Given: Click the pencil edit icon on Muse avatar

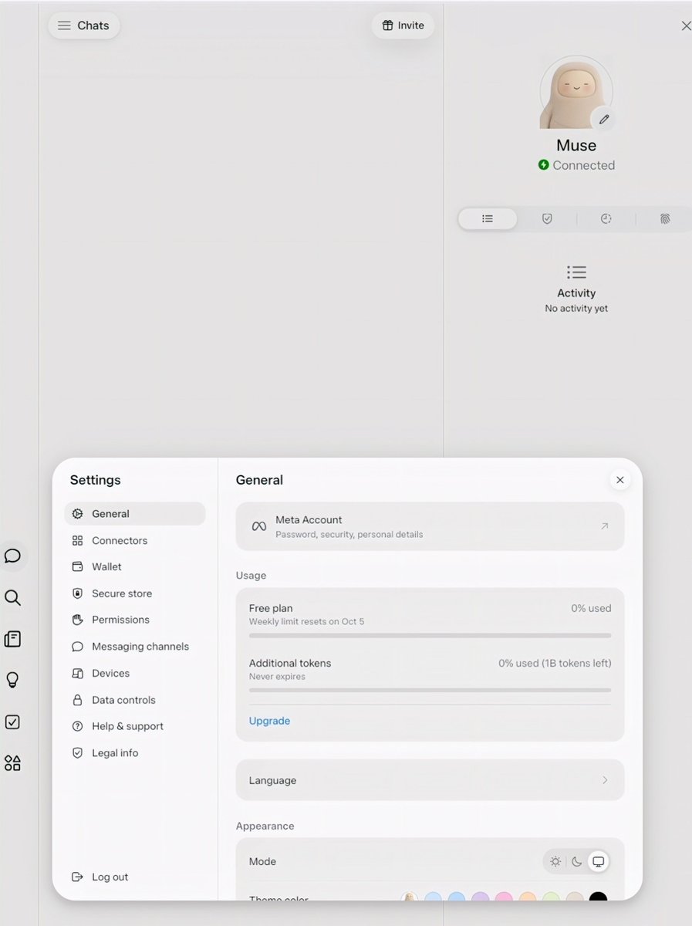Looking at the screenshot, I should [604, 119].
